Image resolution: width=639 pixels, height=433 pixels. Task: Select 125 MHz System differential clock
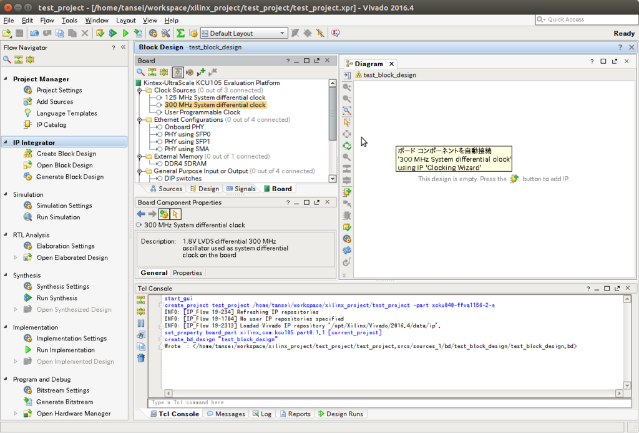coord(215,97)
